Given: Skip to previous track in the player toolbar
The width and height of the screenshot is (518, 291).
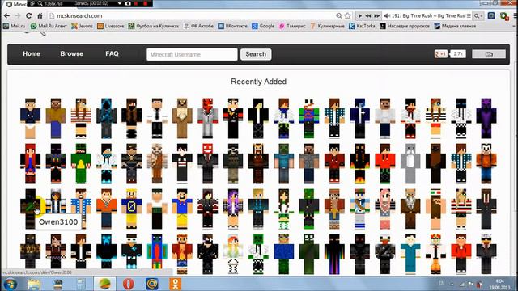Looking at the screenshot, I should tap(368, 15).
